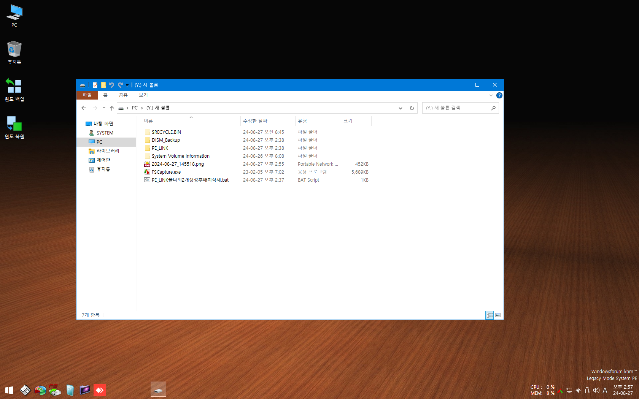Launch the red AnyDesk taskbar icon

tap(99, 390)
